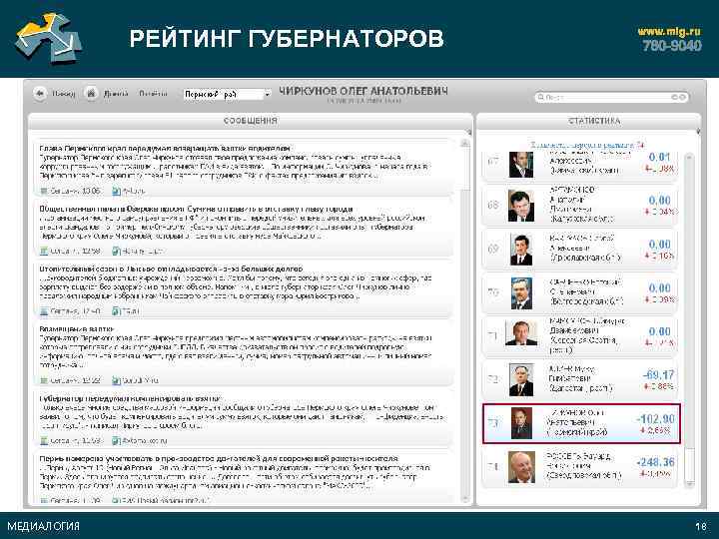Open the Возмещение взятки headline

[x=77, y=329]
